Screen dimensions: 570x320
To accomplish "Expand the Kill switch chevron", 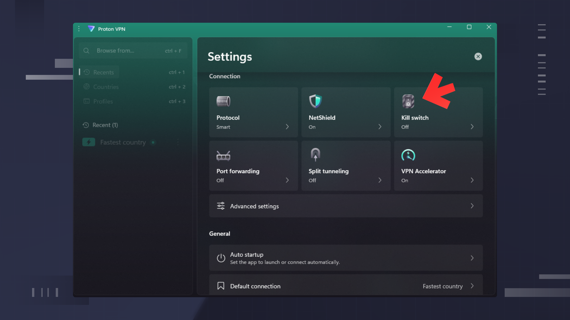I will click(x=472, y=127).
